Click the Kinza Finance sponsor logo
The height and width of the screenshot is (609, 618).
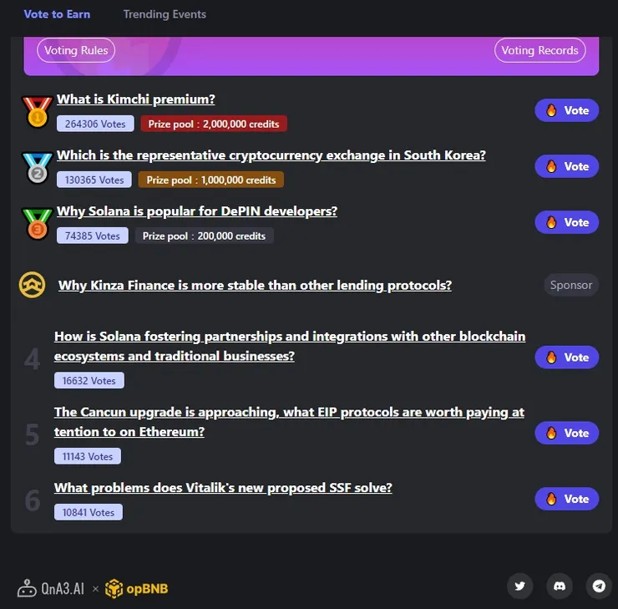tap(32, 285)
